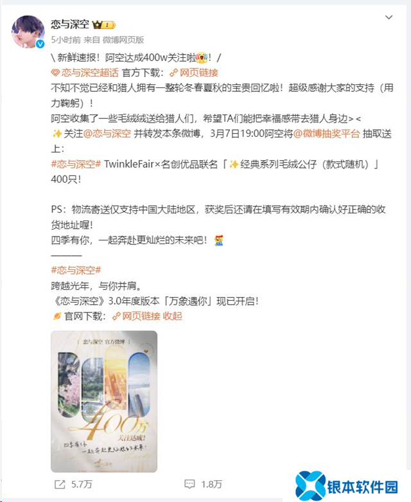Viewport: 411px width, 502px height.
Task: Click the 微博网页版 source label
Action: click(x=123, y=40)
